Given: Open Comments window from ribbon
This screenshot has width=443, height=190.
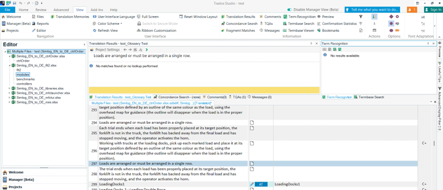Looking at the screenshot, I should 270,17.
